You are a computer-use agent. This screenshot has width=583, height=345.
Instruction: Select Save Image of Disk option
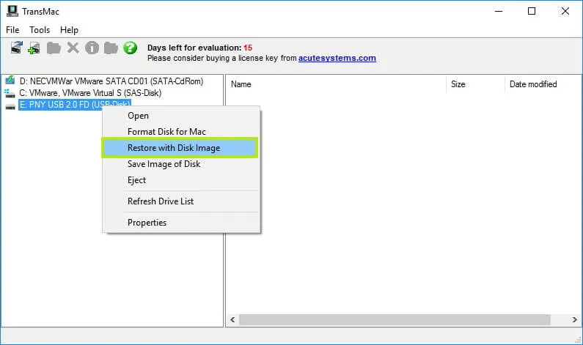[164, 164]
